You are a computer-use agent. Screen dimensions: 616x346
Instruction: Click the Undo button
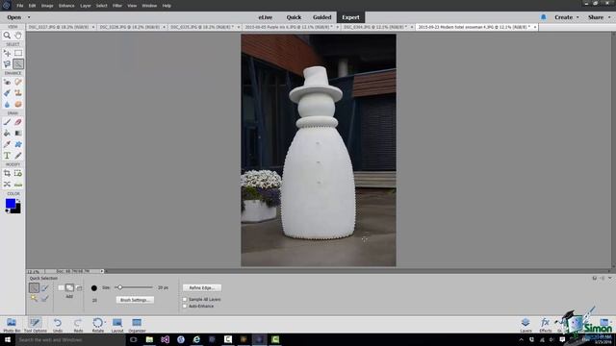58,325
